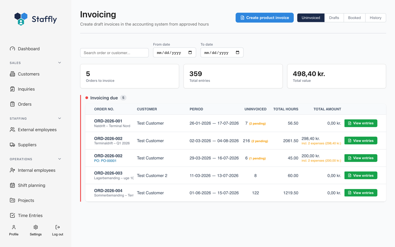The width and height of the screenshot is (395, 247).
Task: Click the Customer column header
Action: tap(147, 109)
